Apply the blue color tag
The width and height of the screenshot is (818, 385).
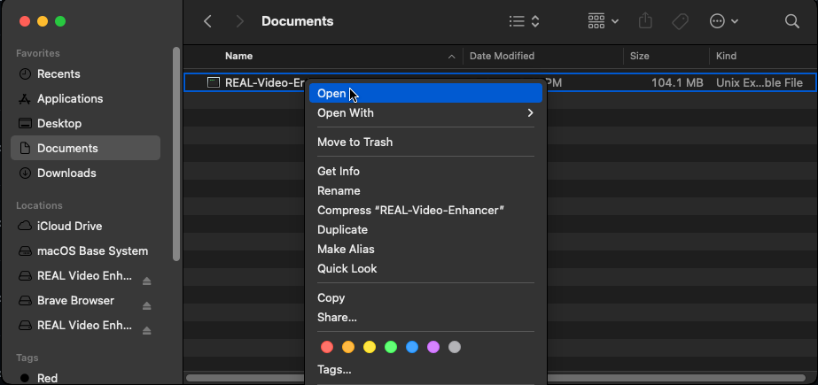point(412,347)
